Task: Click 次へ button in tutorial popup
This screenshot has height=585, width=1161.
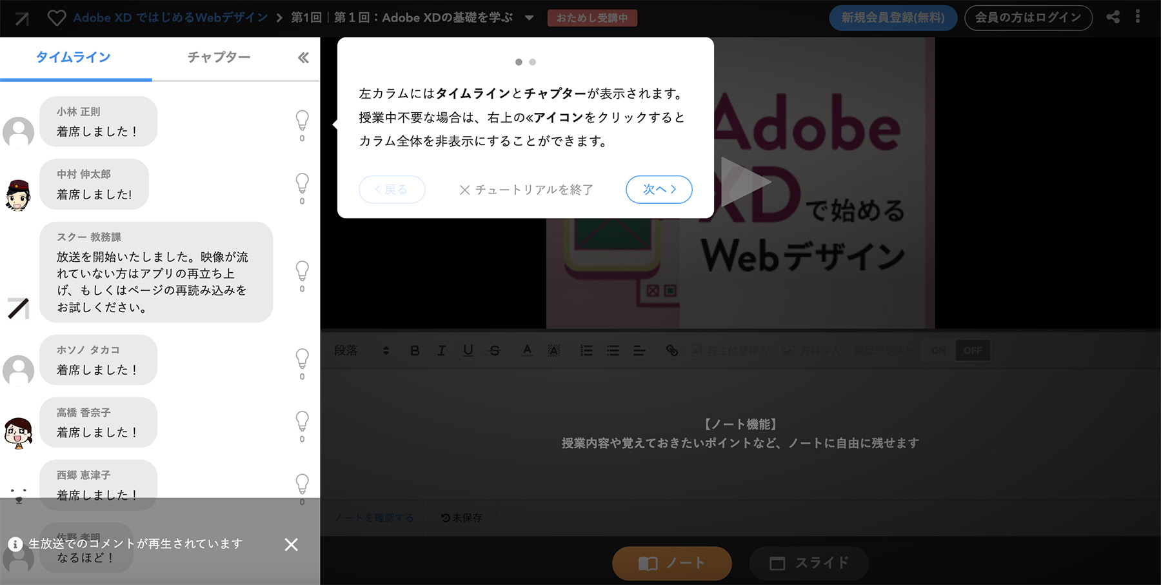Action: (x=659, y=190)
